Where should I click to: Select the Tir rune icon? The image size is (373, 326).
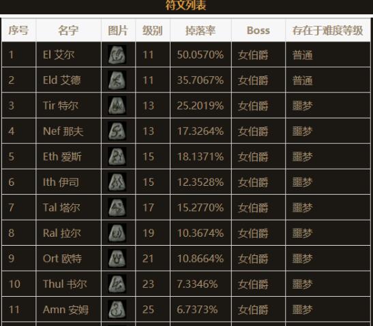pos(117,105)
